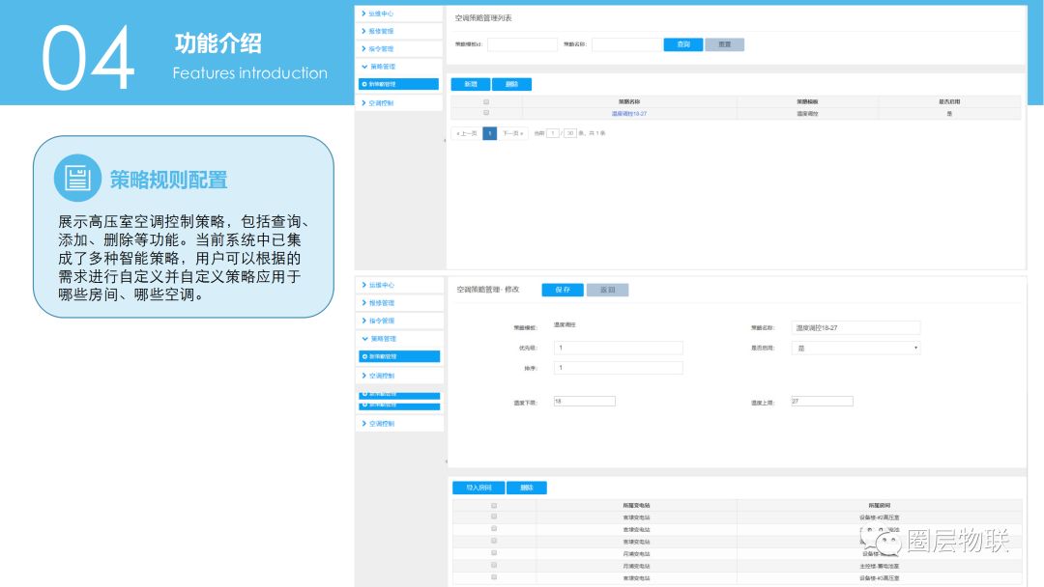Click the 策略模板 column header

click(807, 101)
